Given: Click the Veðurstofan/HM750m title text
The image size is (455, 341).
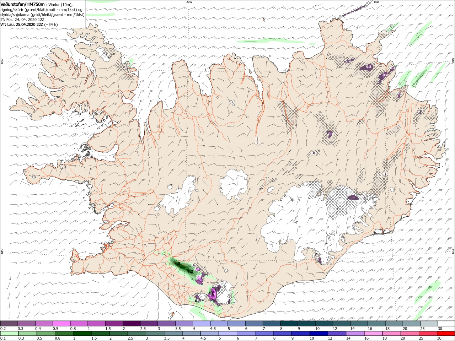Looking at the screenshot, I should pos(23,4).
